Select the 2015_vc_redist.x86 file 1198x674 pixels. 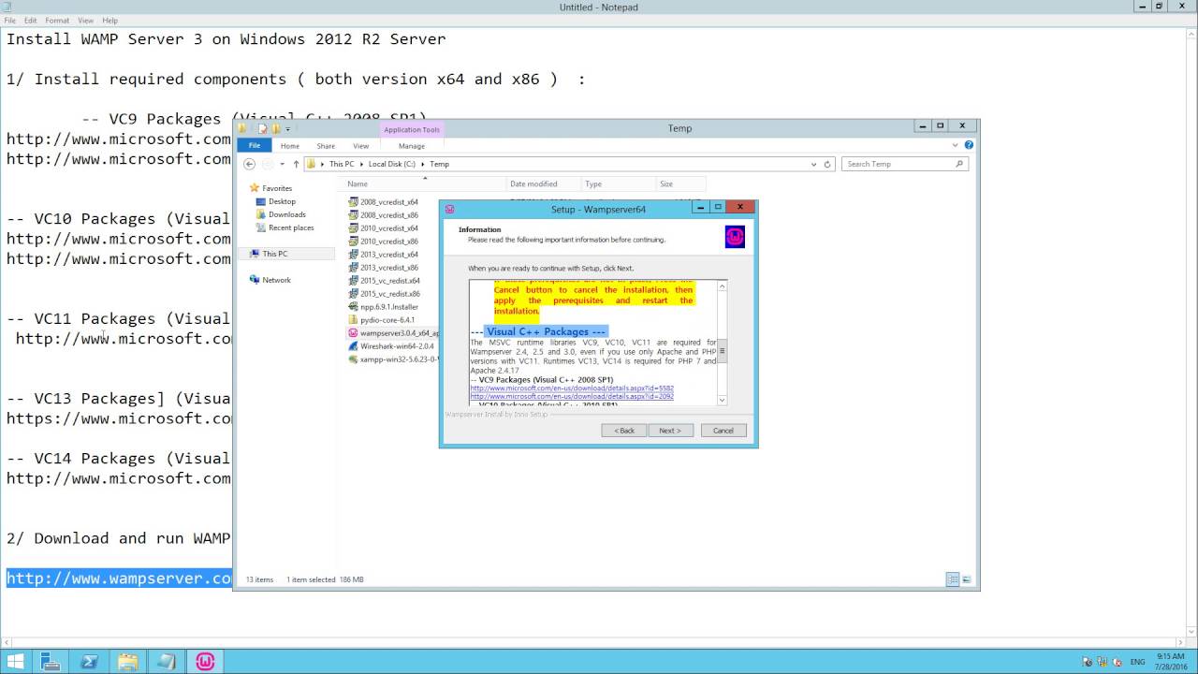pos(389,294)
